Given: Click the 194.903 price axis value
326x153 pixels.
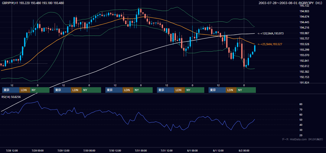Looking at the screenshot, I should tap(304, 11).
